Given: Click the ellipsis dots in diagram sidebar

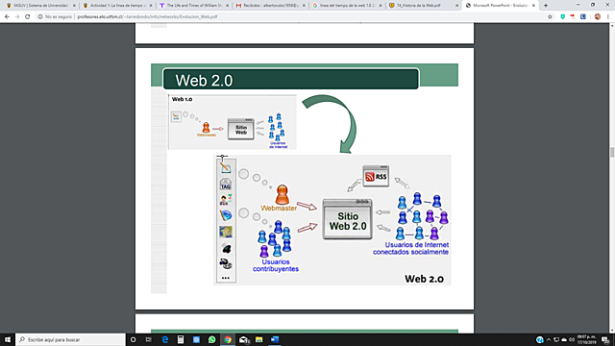Looking at the screenshot, I should 226,278.
